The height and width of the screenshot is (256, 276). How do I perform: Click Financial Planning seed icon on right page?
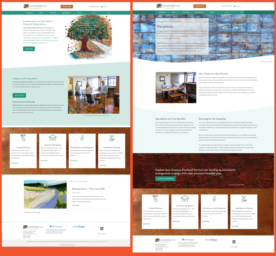[155, 199]
